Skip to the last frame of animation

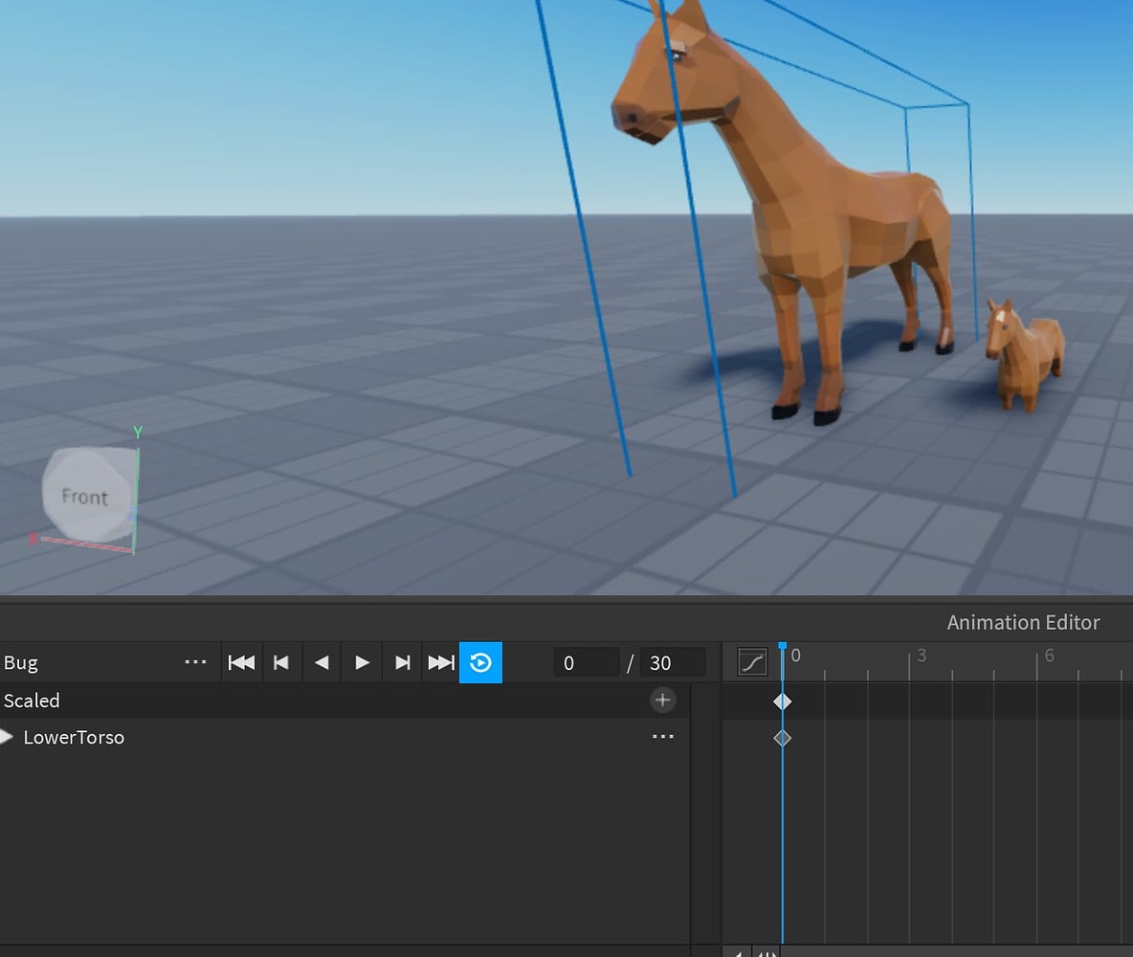click(441, 661)
